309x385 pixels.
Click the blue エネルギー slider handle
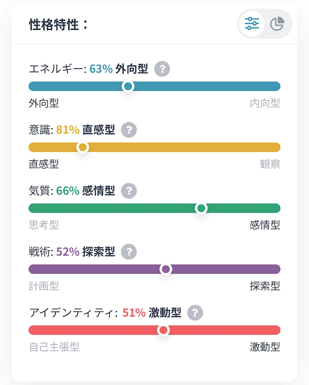(128, 86)
